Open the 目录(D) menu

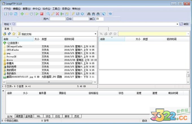click(66, 9)
